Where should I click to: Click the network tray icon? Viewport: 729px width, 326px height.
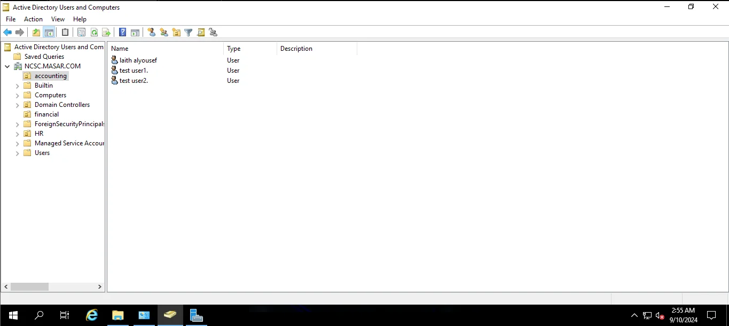(647, 315)
